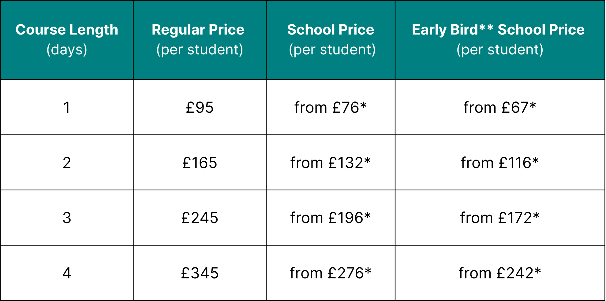The height and width of the screenshot is (301, 606).
Task: Click the School Price column header
Action: [331, 40]
